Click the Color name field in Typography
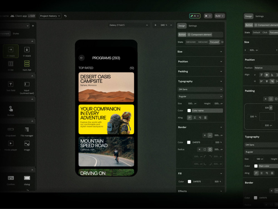278x209 pixels. (207, 111)
